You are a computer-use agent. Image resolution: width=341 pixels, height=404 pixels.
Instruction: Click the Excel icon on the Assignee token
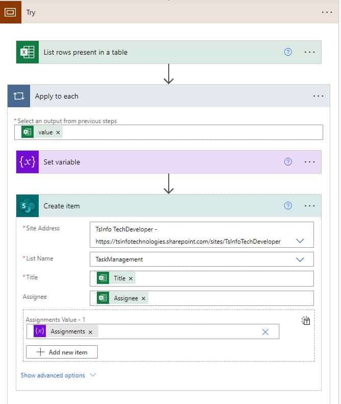click(103, 298)
